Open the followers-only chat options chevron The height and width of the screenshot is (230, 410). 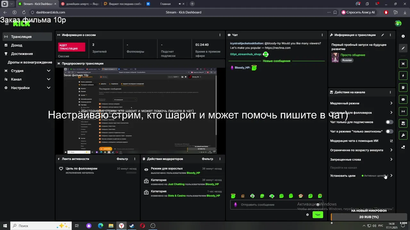click(391, 112)
